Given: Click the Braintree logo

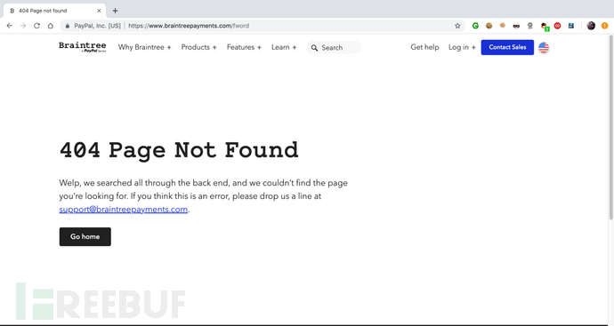Looking at the screenshot, I should (x=82, y=47).
